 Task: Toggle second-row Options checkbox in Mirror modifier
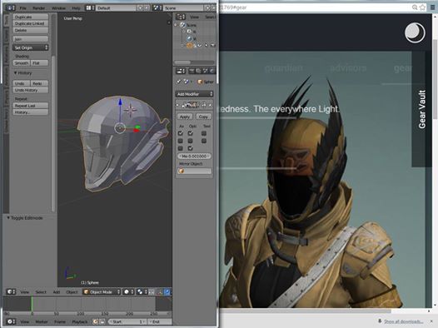click(190, 141)
